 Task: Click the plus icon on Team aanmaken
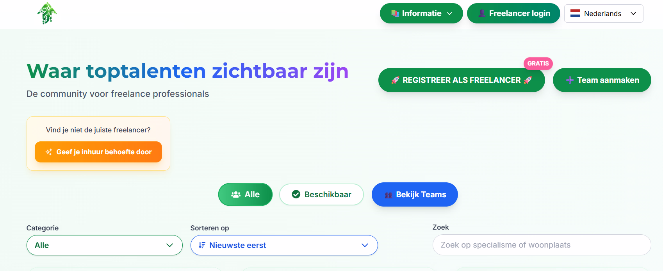570,80
